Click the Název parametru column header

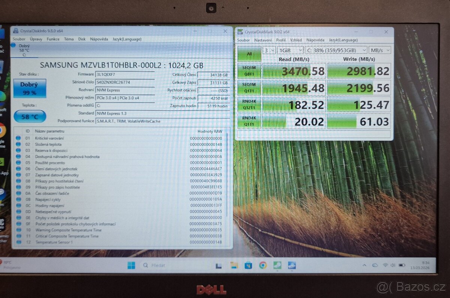[x=49, y=131]
